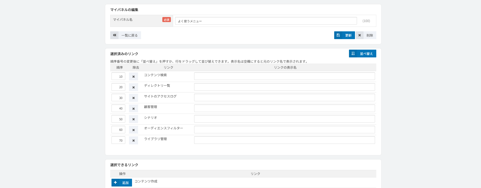
Task: Click display name field for コンテンツ検索
Action: pyautogui.click(x=285, y=76)
